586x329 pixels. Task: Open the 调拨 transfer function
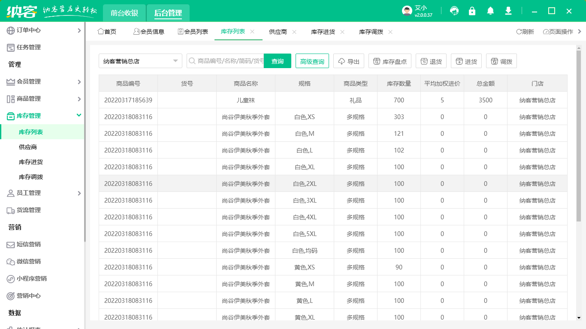click(500, 61)
